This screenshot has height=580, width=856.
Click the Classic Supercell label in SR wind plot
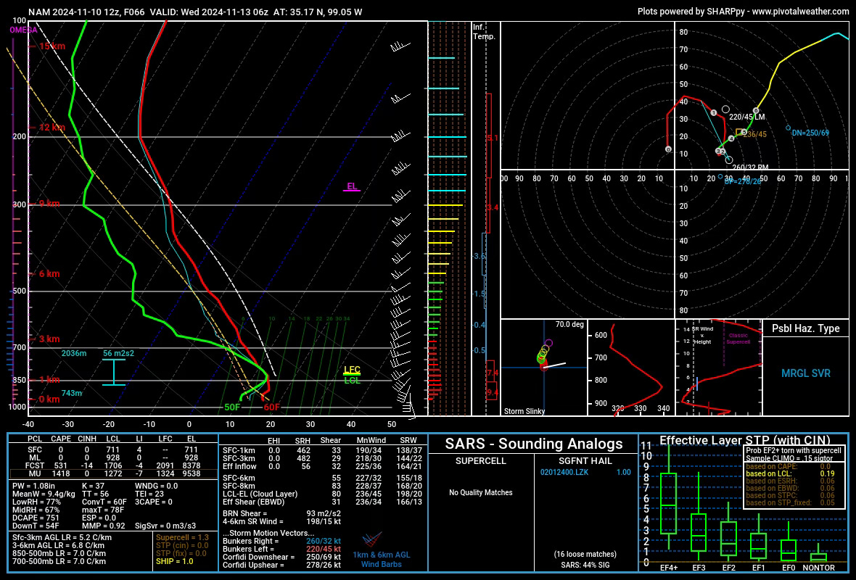click(x=738, y=339)
